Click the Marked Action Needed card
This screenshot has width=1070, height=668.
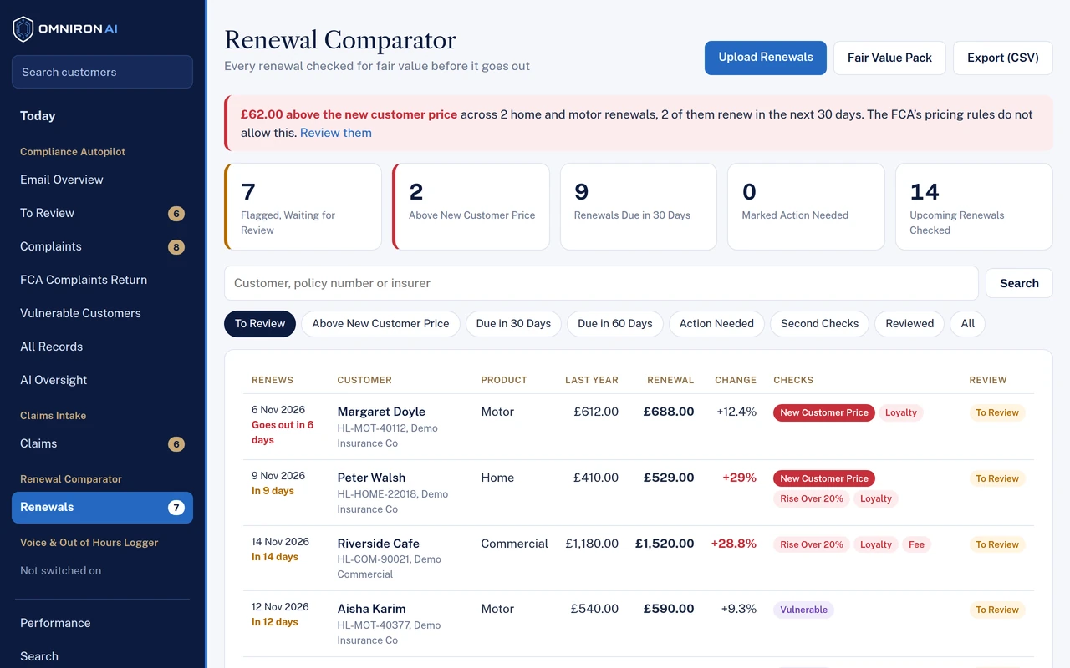click(x=806, y=206)
